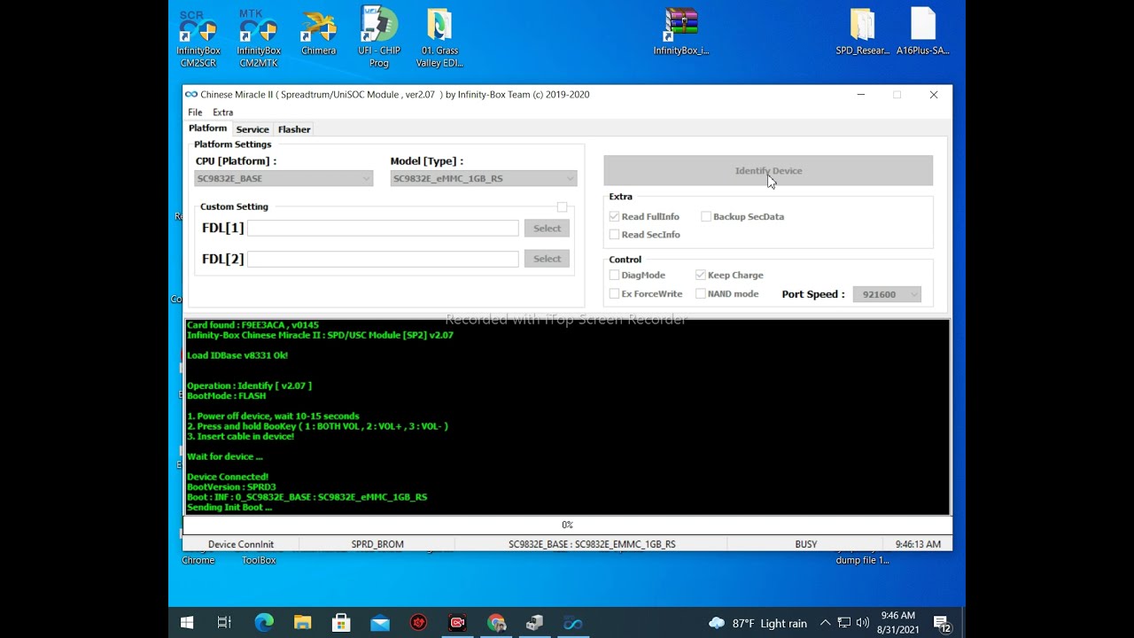Open the device driver taskbar icon
This screenshot has height=638, width=1134.
coord(534,623)
